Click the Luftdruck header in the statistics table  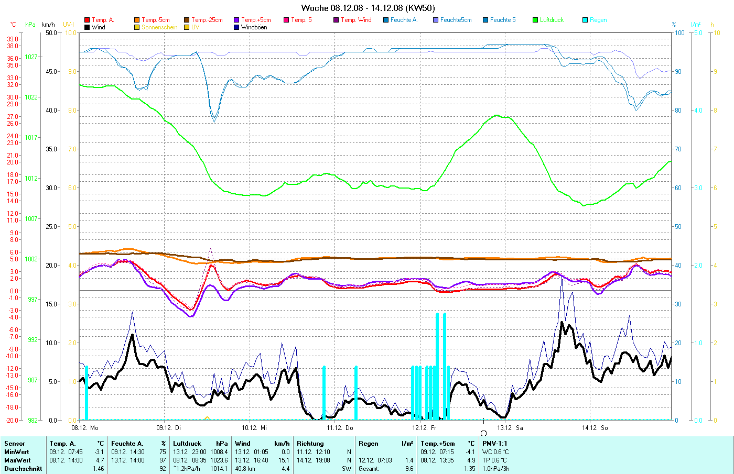(x=187, y=444)
